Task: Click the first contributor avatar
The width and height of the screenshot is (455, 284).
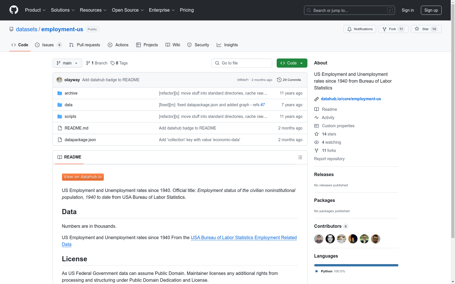Action: 319,239
